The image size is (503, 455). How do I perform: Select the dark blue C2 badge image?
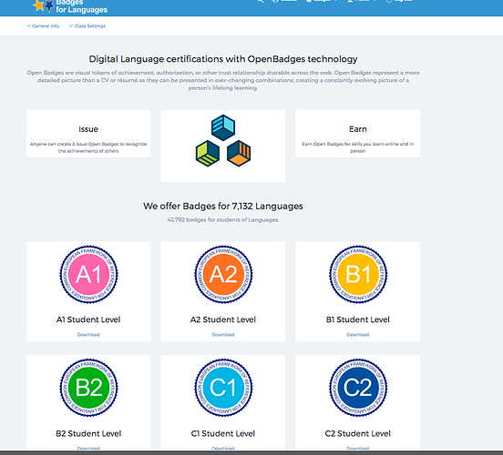point(358,388)
